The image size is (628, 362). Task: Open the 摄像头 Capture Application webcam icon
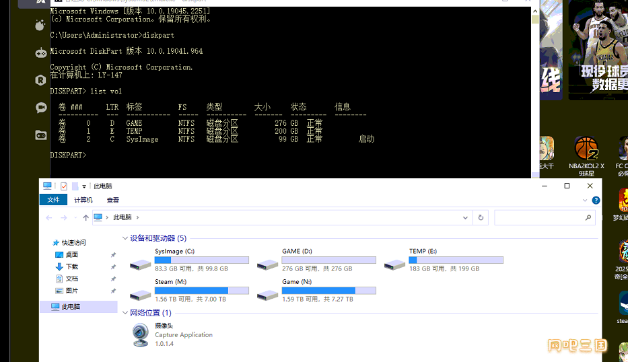click(x=141, y=334)
